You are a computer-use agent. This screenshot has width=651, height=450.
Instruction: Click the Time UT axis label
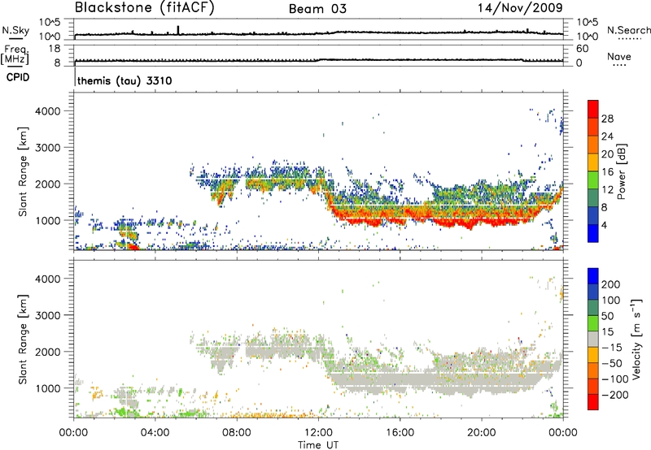[x=318, y=444]
